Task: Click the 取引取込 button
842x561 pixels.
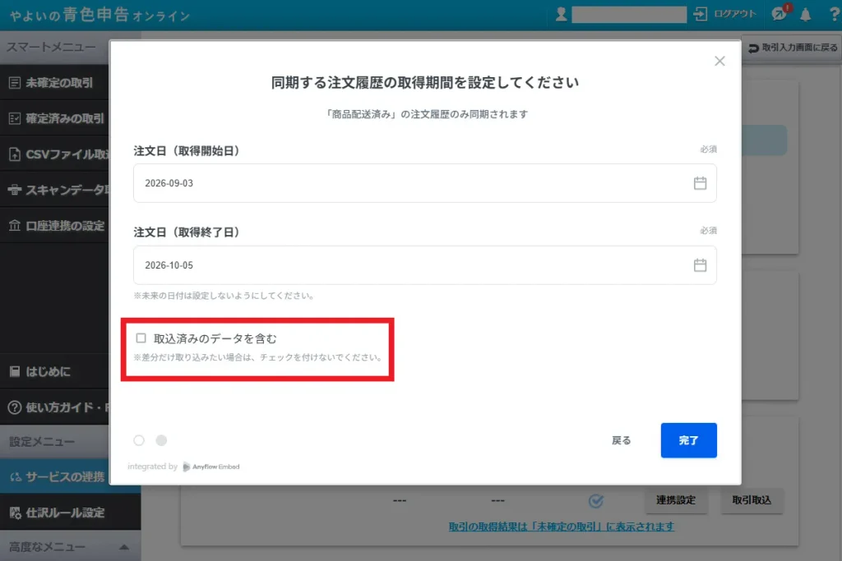Action: (752, 500)
